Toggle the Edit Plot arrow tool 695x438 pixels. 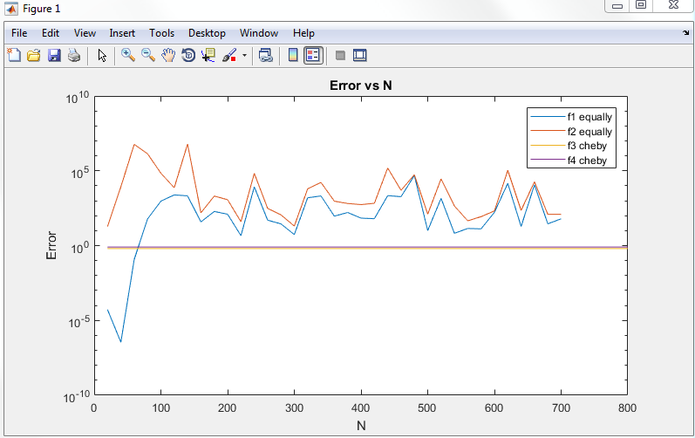click(102, 55)
